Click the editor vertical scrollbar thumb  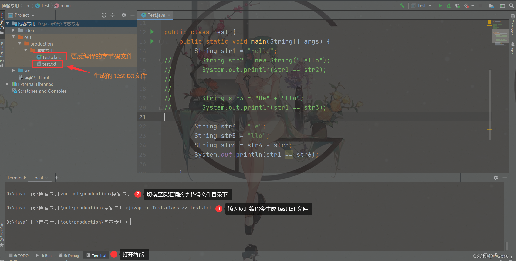pos(490,105)
